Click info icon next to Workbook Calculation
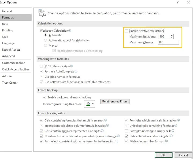 tap(70, 31)
